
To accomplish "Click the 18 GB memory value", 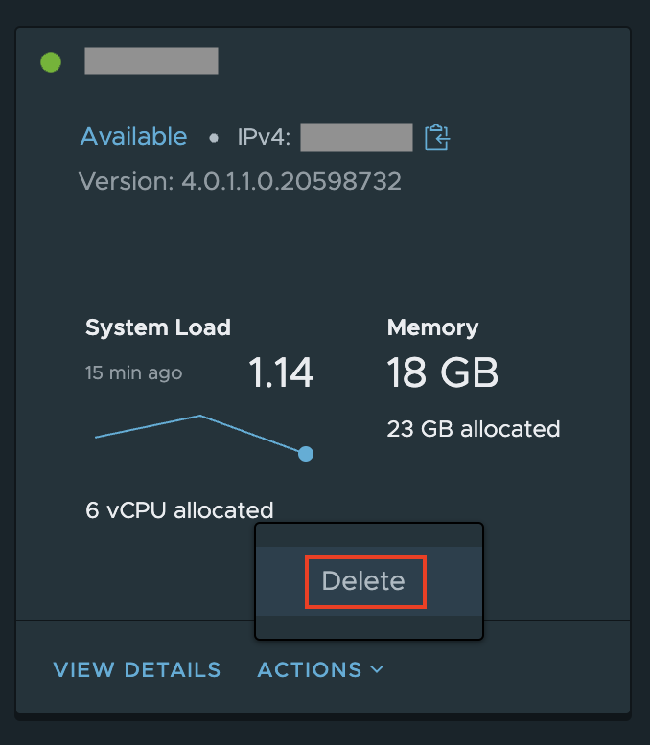I will tap(443, 373).
